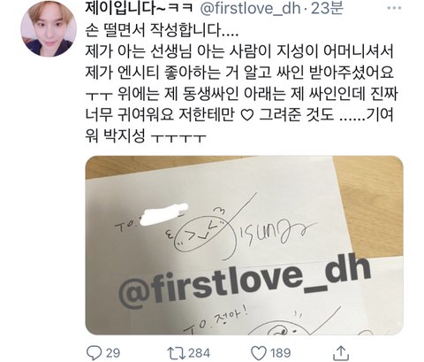
Task: Click the reply speech bubble icon
Action: 94,353
